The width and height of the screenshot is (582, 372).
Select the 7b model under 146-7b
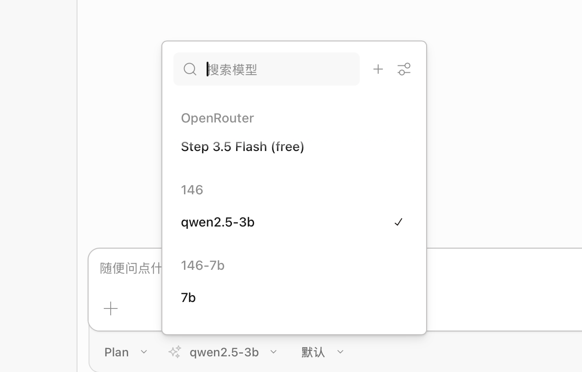[188, 297]
